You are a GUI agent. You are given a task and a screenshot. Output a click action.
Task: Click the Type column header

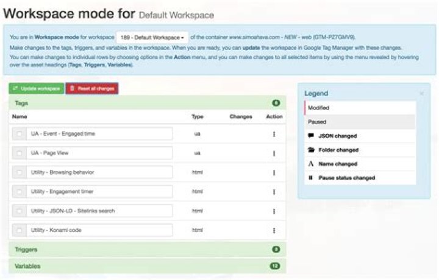[198, 116]
